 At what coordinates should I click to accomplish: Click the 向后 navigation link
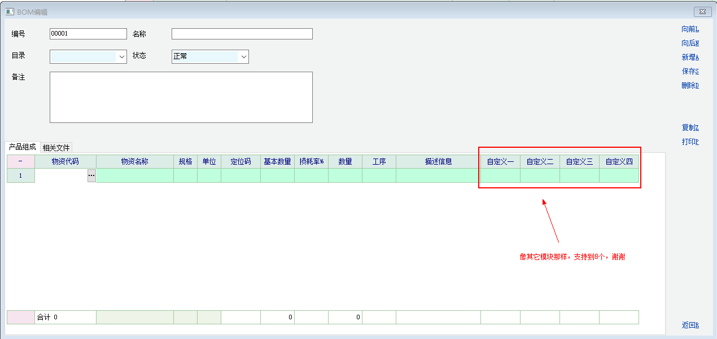pos(690,43)
